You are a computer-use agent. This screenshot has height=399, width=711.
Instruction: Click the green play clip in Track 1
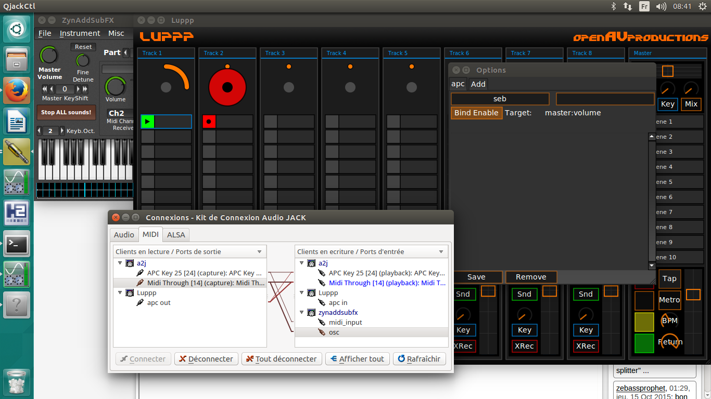[x=148, y=122]
